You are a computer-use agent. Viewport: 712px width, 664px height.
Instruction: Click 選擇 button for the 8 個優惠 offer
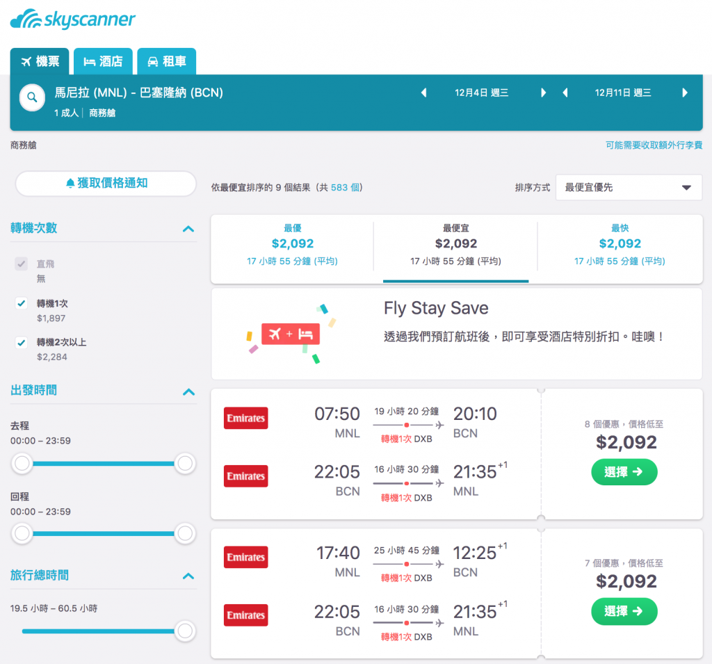coord(624,472)
